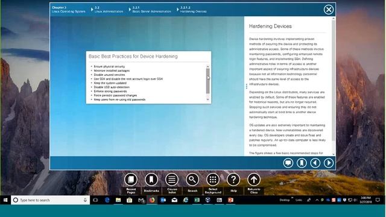This screenshot has width=386, height=217.
Task: Open Task View on the taskbar
Action: 95,200
